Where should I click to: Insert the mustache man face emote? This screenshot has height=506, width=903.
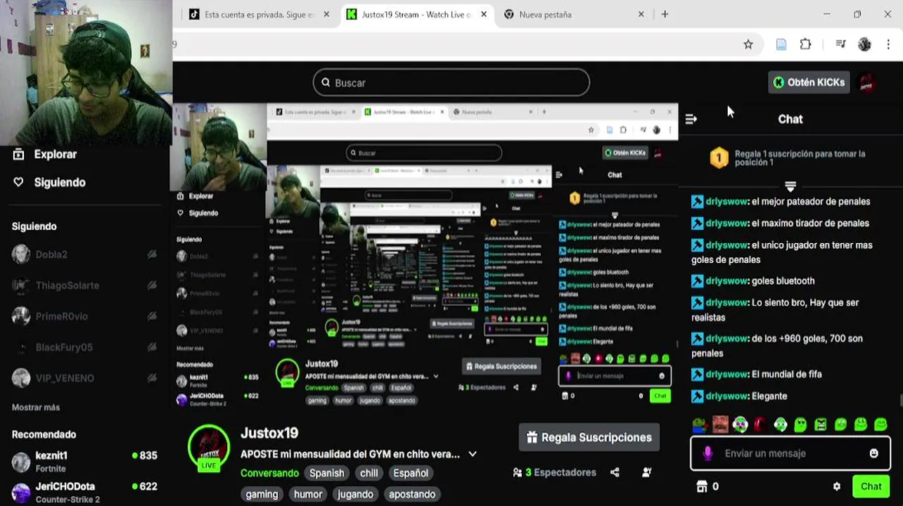click(x=719, y=424)
